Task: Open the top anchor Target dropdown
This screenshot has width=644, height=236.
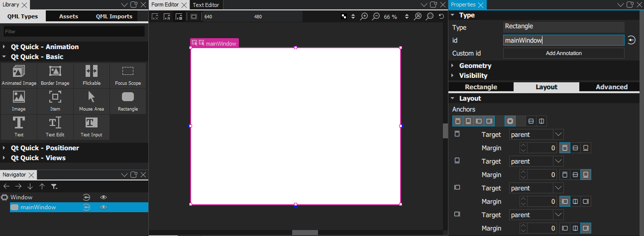Action: (x=536, y=134)
